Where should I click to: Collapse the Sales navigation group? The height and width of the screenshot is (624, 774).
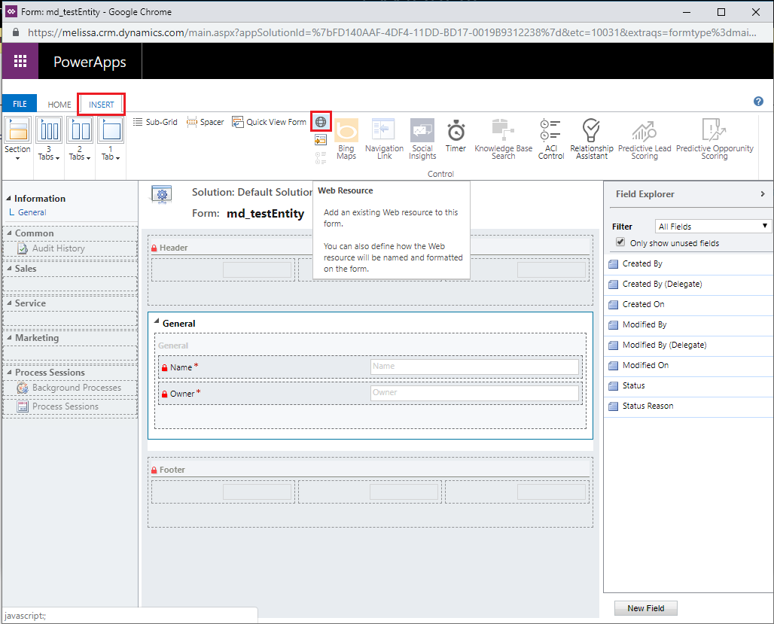click(x=9, y=268)
